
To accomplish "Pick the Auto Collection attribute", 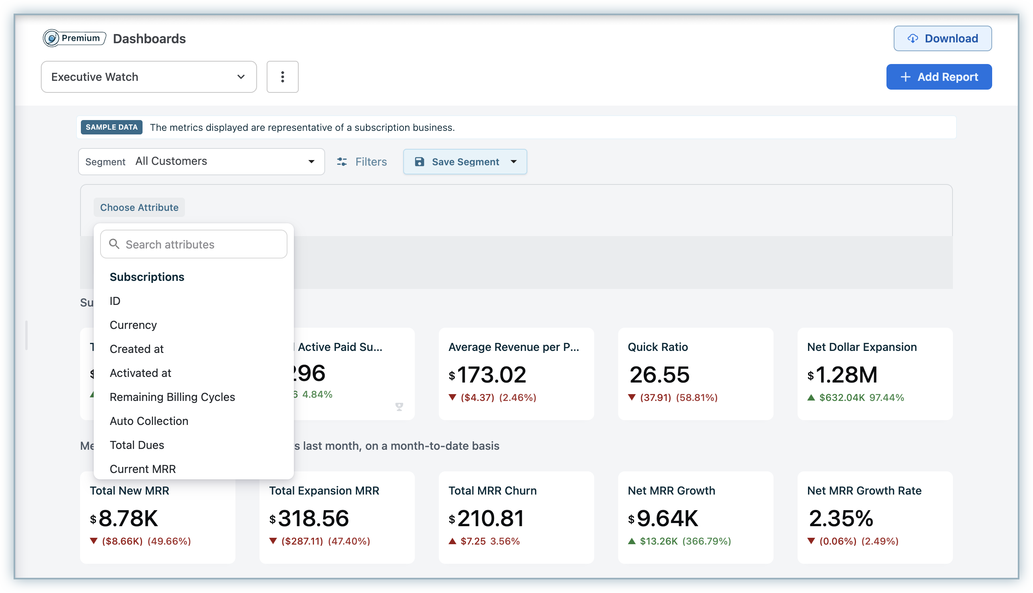I will click(149, 421).
